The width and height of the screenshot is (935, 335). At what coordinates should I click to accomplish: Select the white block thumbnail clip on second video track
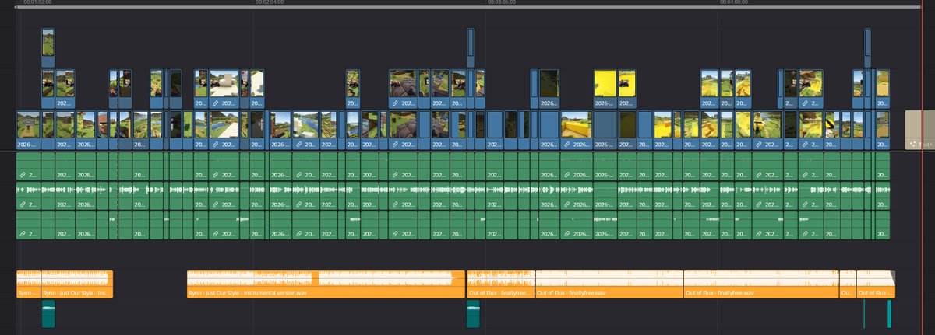point(224,89)
